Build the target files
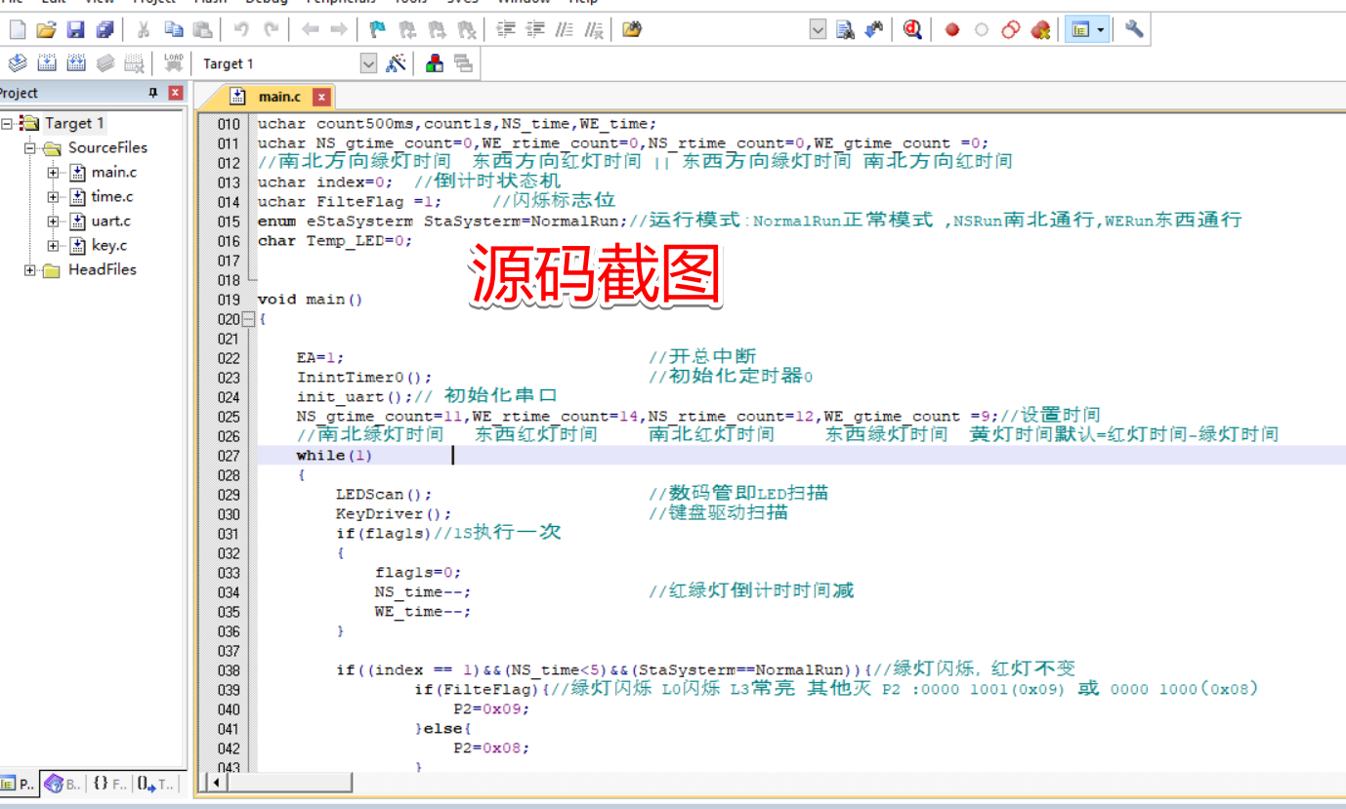1346x809 pixels. [x=47, y=63]
